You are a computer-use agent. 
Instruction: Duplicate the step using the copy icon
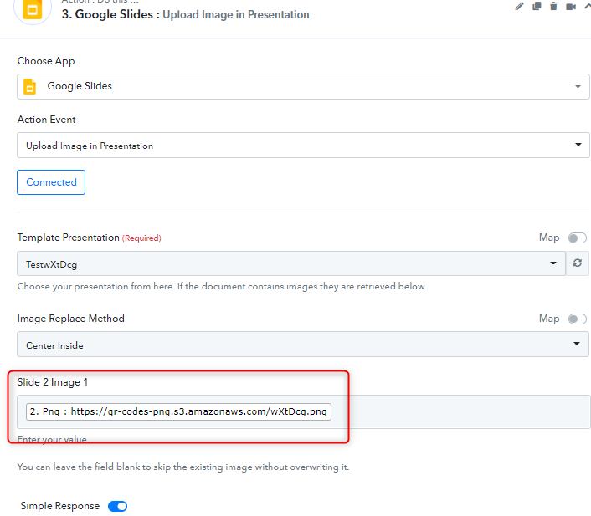(537, 6)
